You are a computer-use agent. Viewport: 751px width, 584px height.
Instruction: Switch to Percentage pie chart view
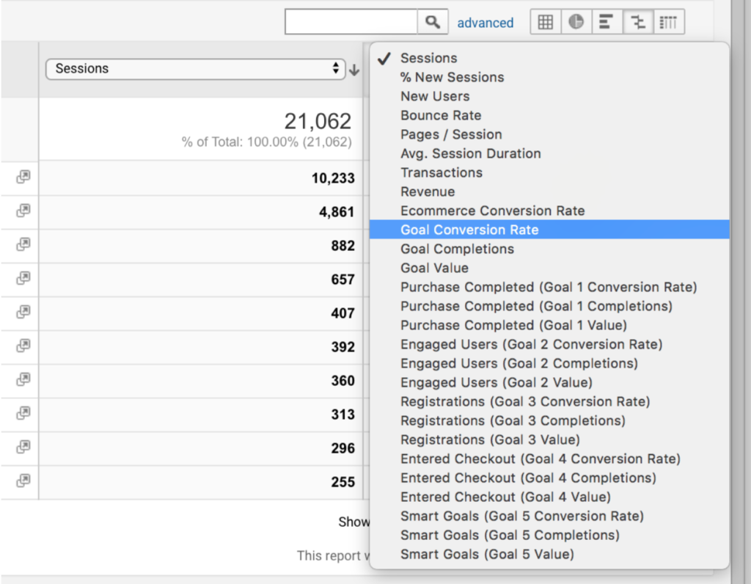[x=576, y=22]
